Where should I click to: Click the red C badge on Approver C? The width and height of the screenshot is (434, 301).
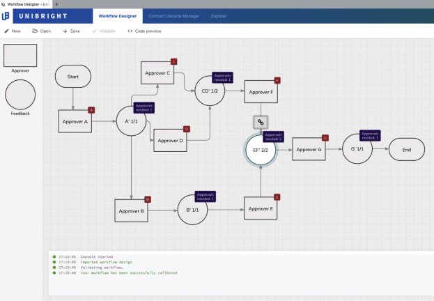pyautogui.click(x=174, y=61)
